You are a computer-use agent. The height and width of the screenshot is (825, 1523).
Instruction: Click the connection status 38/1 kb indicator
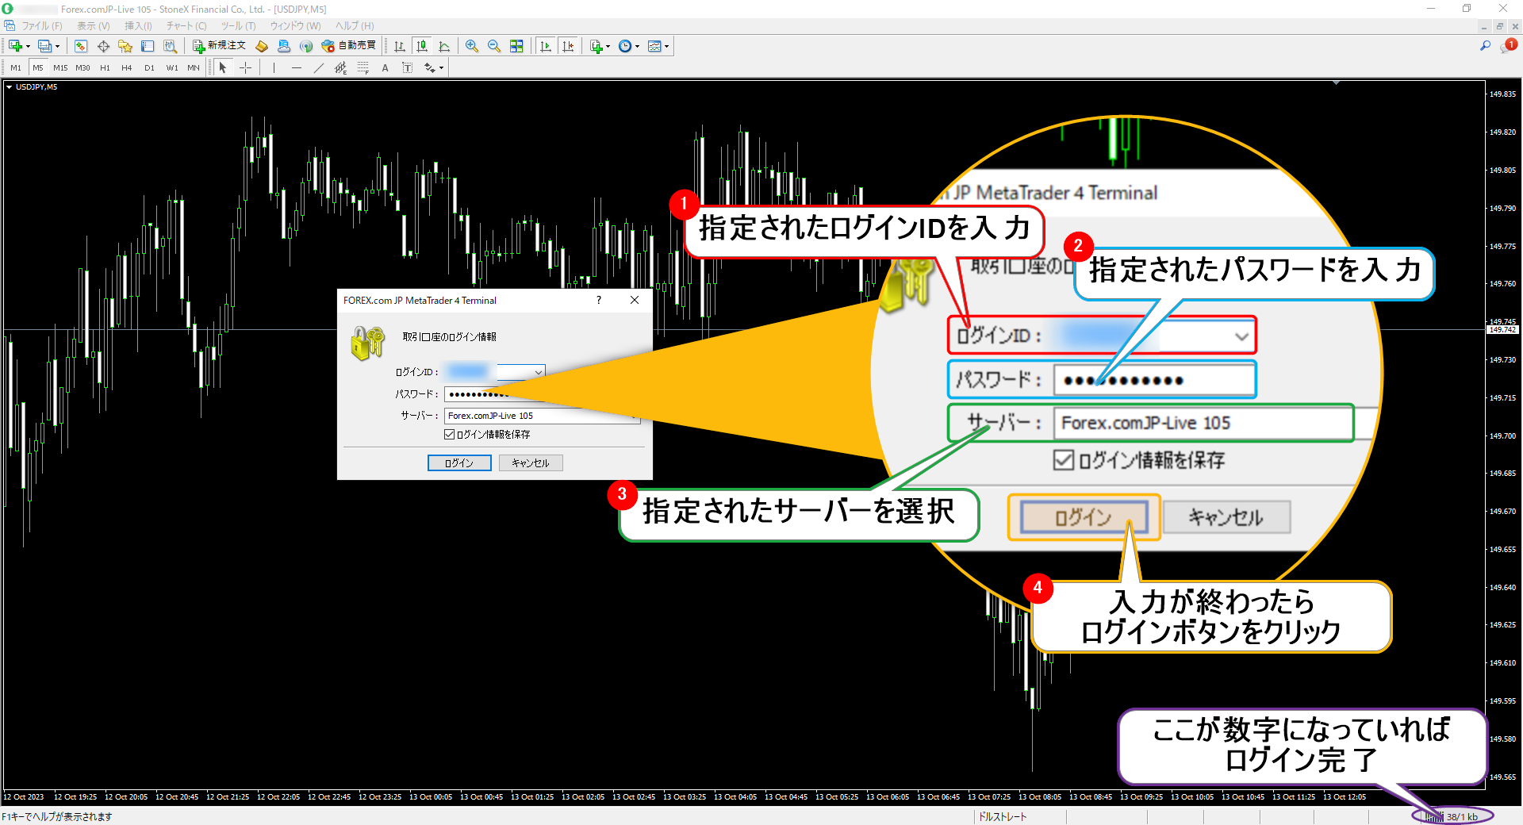(1452, 817)
